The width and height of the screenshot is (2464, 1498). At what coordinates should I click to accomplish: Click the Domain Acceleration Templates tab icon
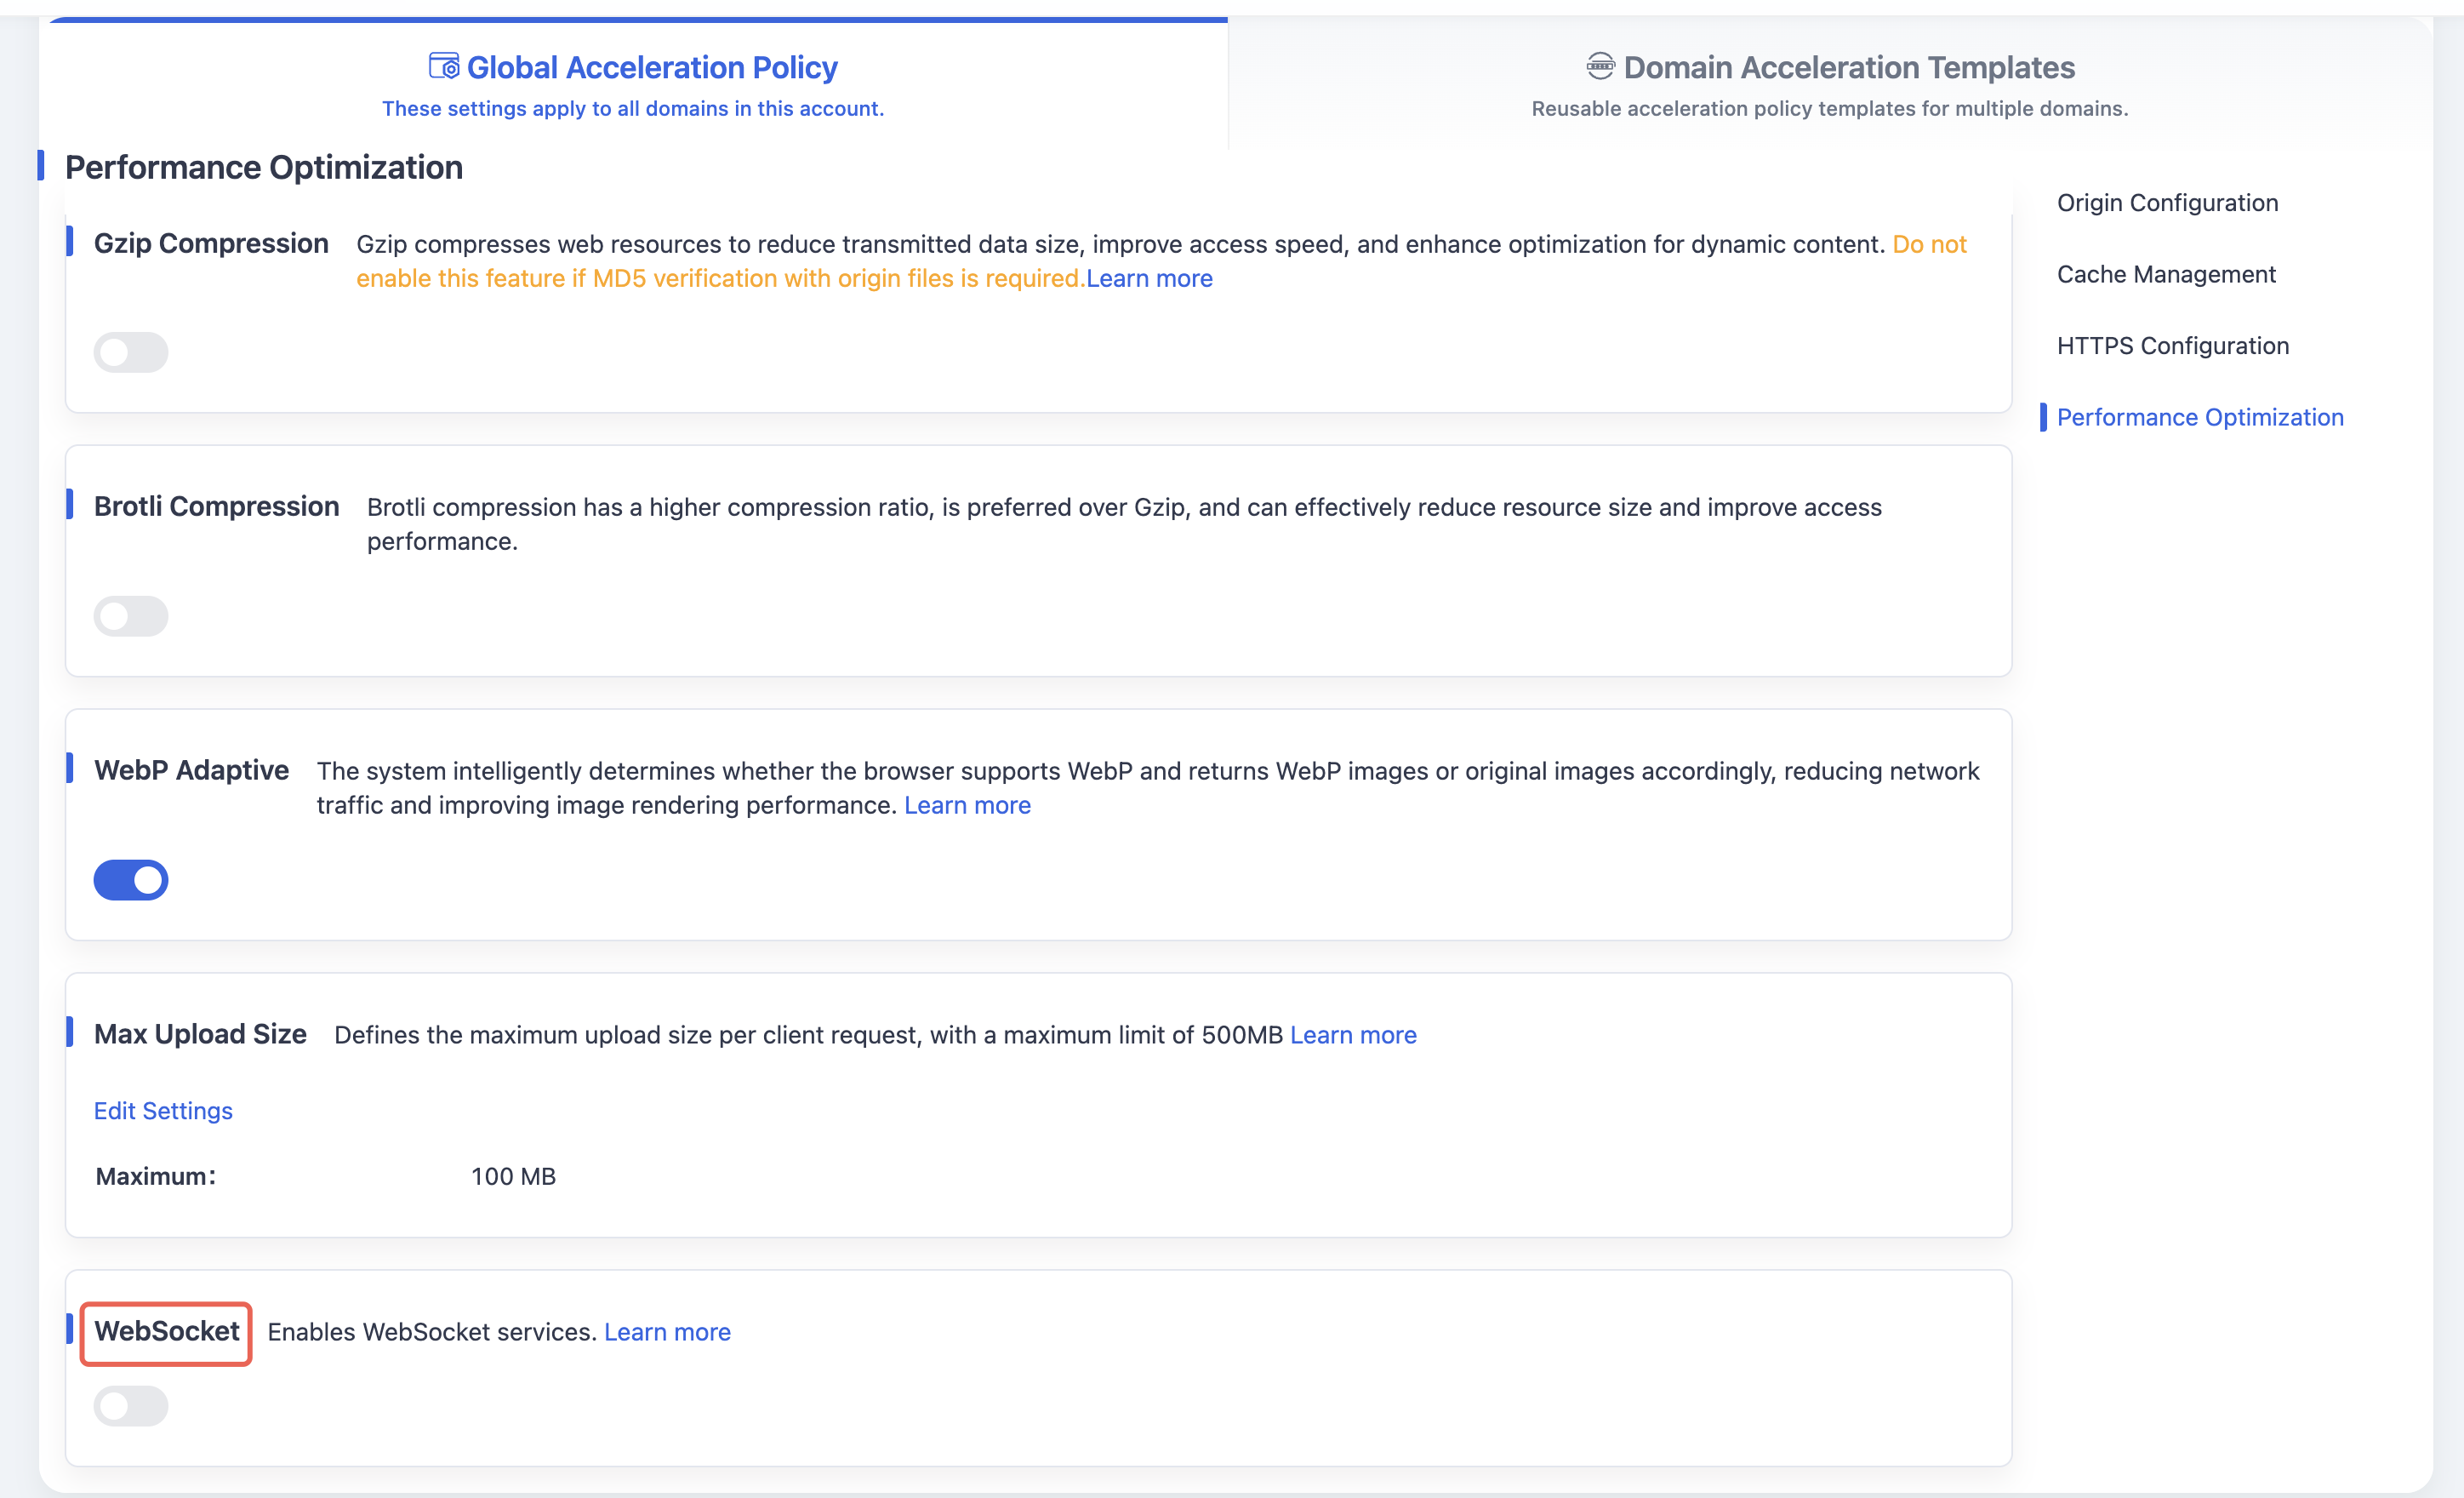click(1600, 66)
